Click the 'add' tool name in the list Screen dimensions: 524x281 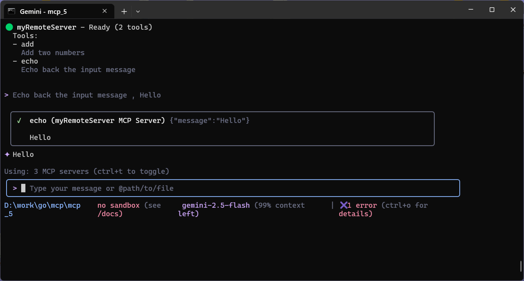(27, 44)
